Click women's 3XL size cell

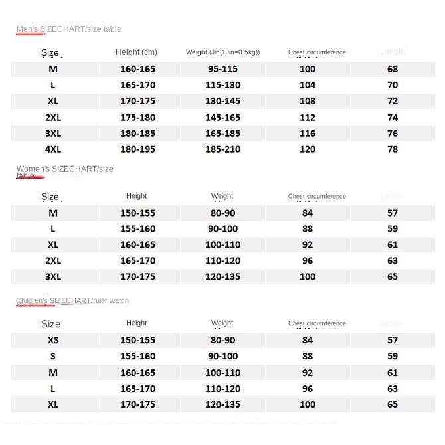click(53, 277)
